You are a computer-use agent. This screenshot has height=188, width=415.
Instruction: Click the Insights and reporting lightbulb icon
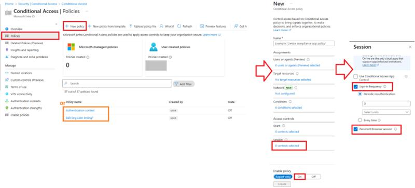(7, 50)
